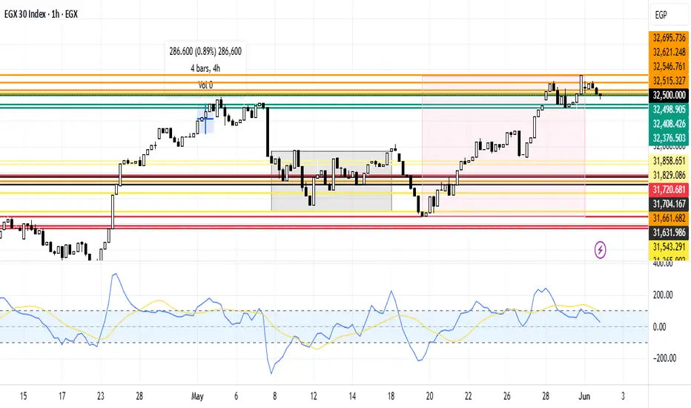The height and width of the screenshot is (408, 691).
Task: Click date 15 on the time axis
Action: (x=24, y=396)
